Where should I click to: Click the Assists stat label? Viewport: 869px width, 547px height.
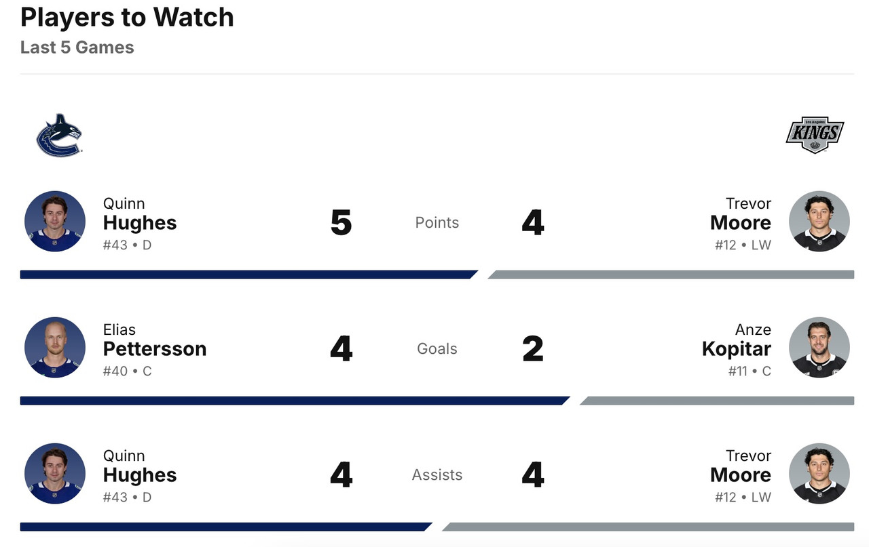437,474
